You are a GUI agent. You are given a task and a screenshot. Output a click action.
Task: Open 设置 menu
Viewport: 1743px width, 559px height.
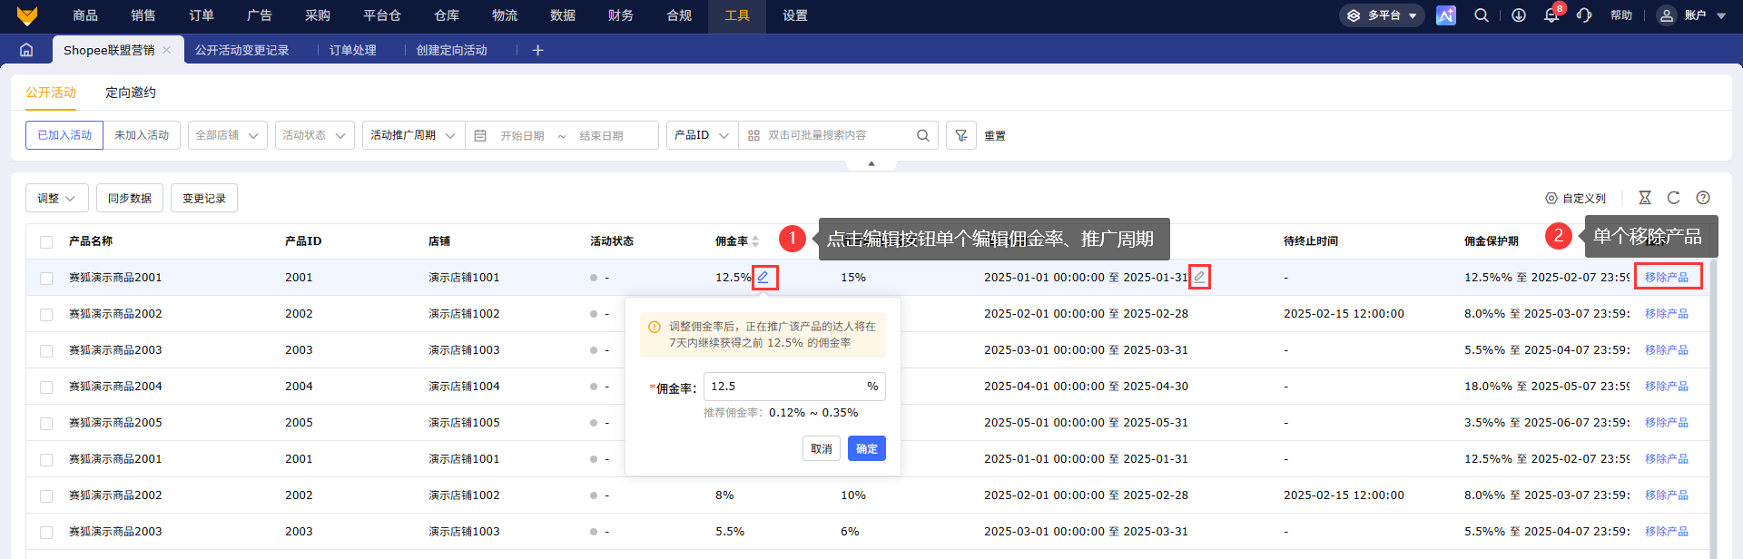pos(795,15)
